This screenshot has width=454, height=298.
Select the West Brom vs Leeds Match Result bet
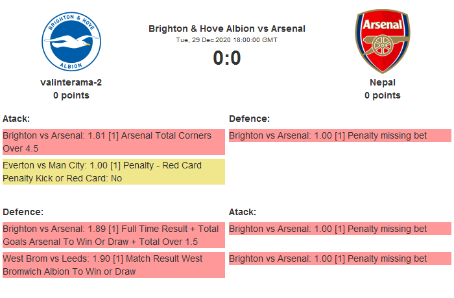pos(113,265)
